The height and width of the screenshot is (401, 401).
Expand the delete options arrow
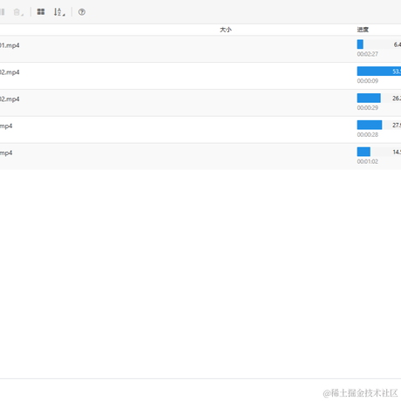[x=23, y=15]
